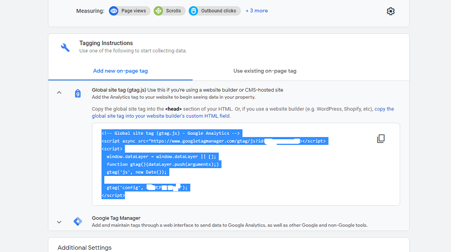The height and width of the screenshot is (252, 451).
Task: Open the copy global site tag link
Action: [243, 113]
